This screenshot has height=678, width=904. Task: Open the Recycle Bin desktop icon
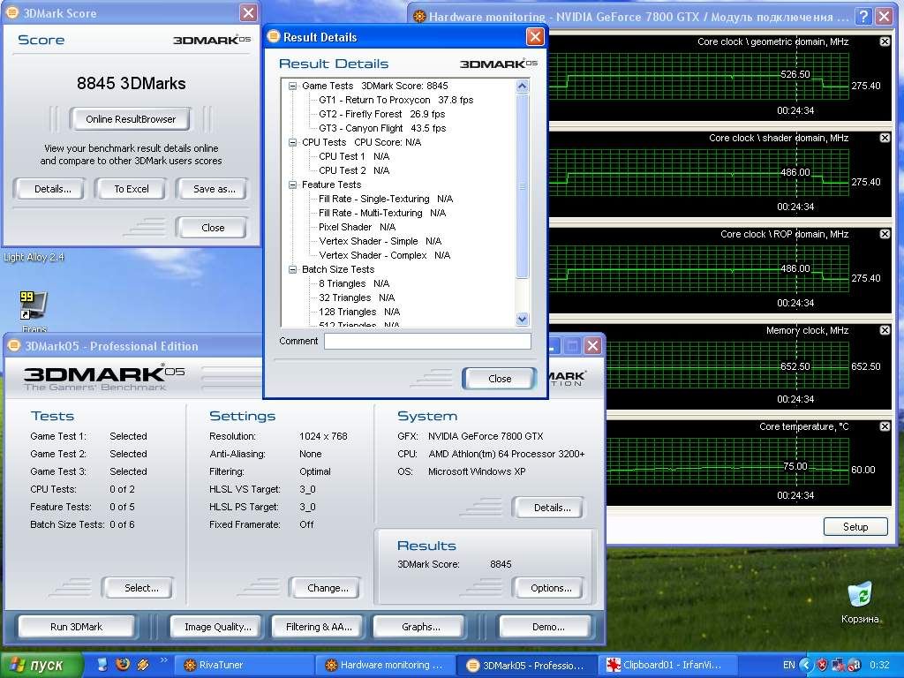coord(859,596)
